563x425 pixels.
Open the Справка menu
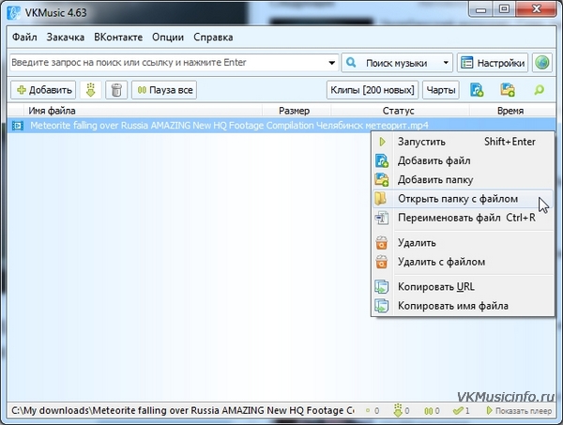[213, 38]
